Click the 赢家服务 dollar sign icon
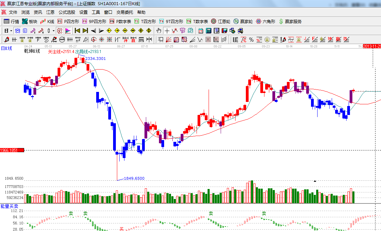 point(281,21)
